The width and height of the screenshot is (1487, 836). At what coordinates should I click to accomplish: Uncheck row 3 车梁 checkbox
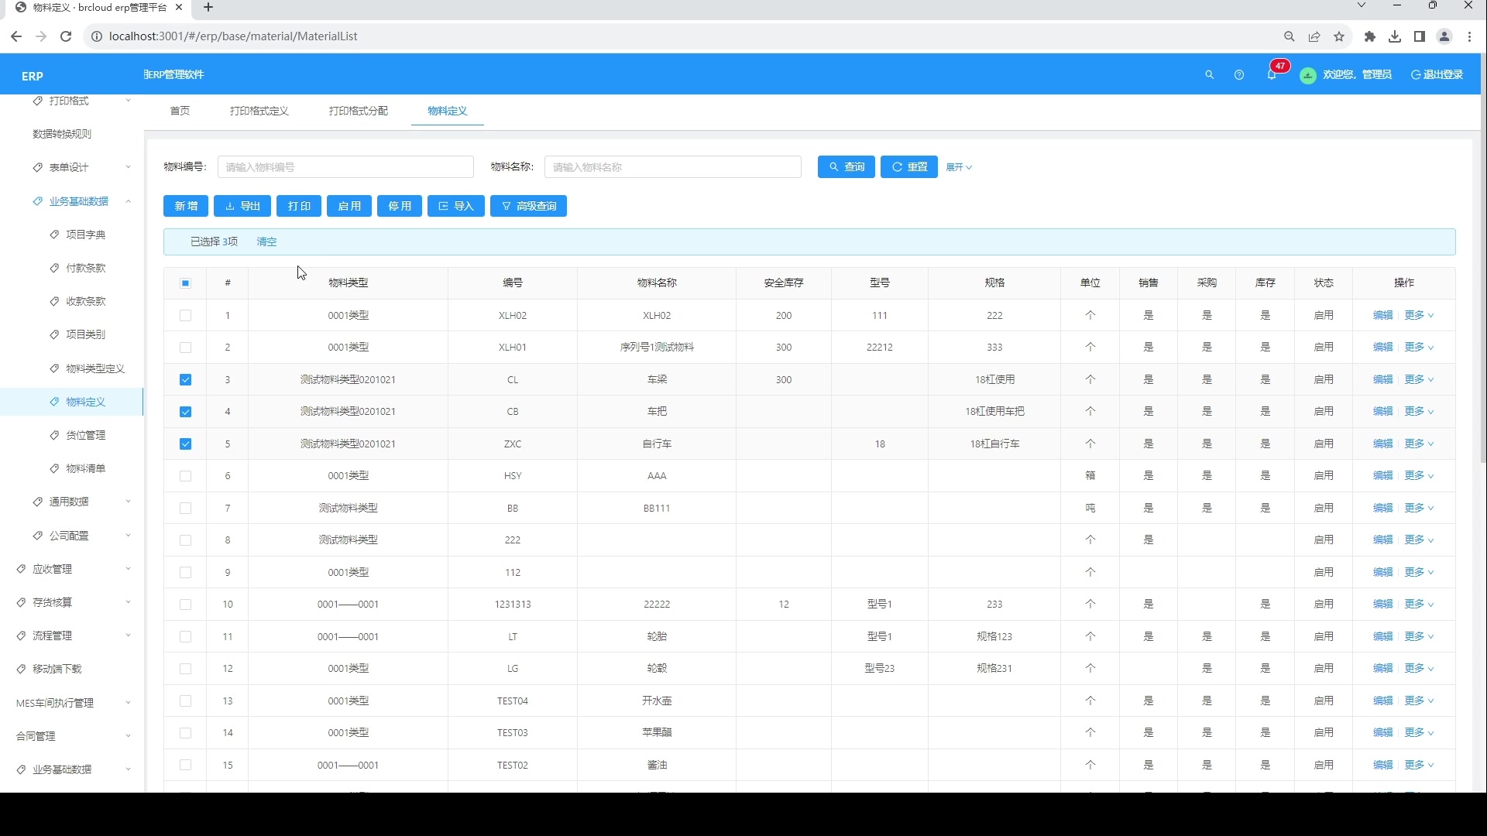click(185, 380)
